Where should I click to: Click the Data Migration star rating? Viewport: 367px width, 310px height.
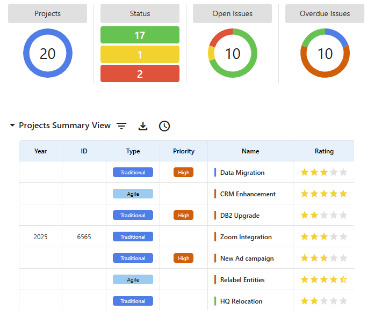[x=324, y=172]
